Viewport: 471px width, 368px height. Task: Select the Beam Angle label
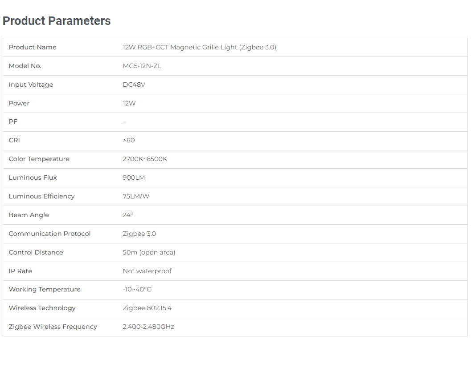[x=29, y=215]
